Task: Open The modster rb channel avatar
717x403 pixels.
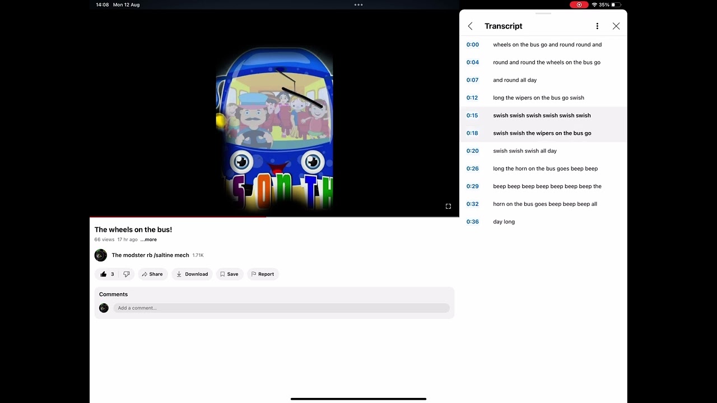Action: click(101, 255)
